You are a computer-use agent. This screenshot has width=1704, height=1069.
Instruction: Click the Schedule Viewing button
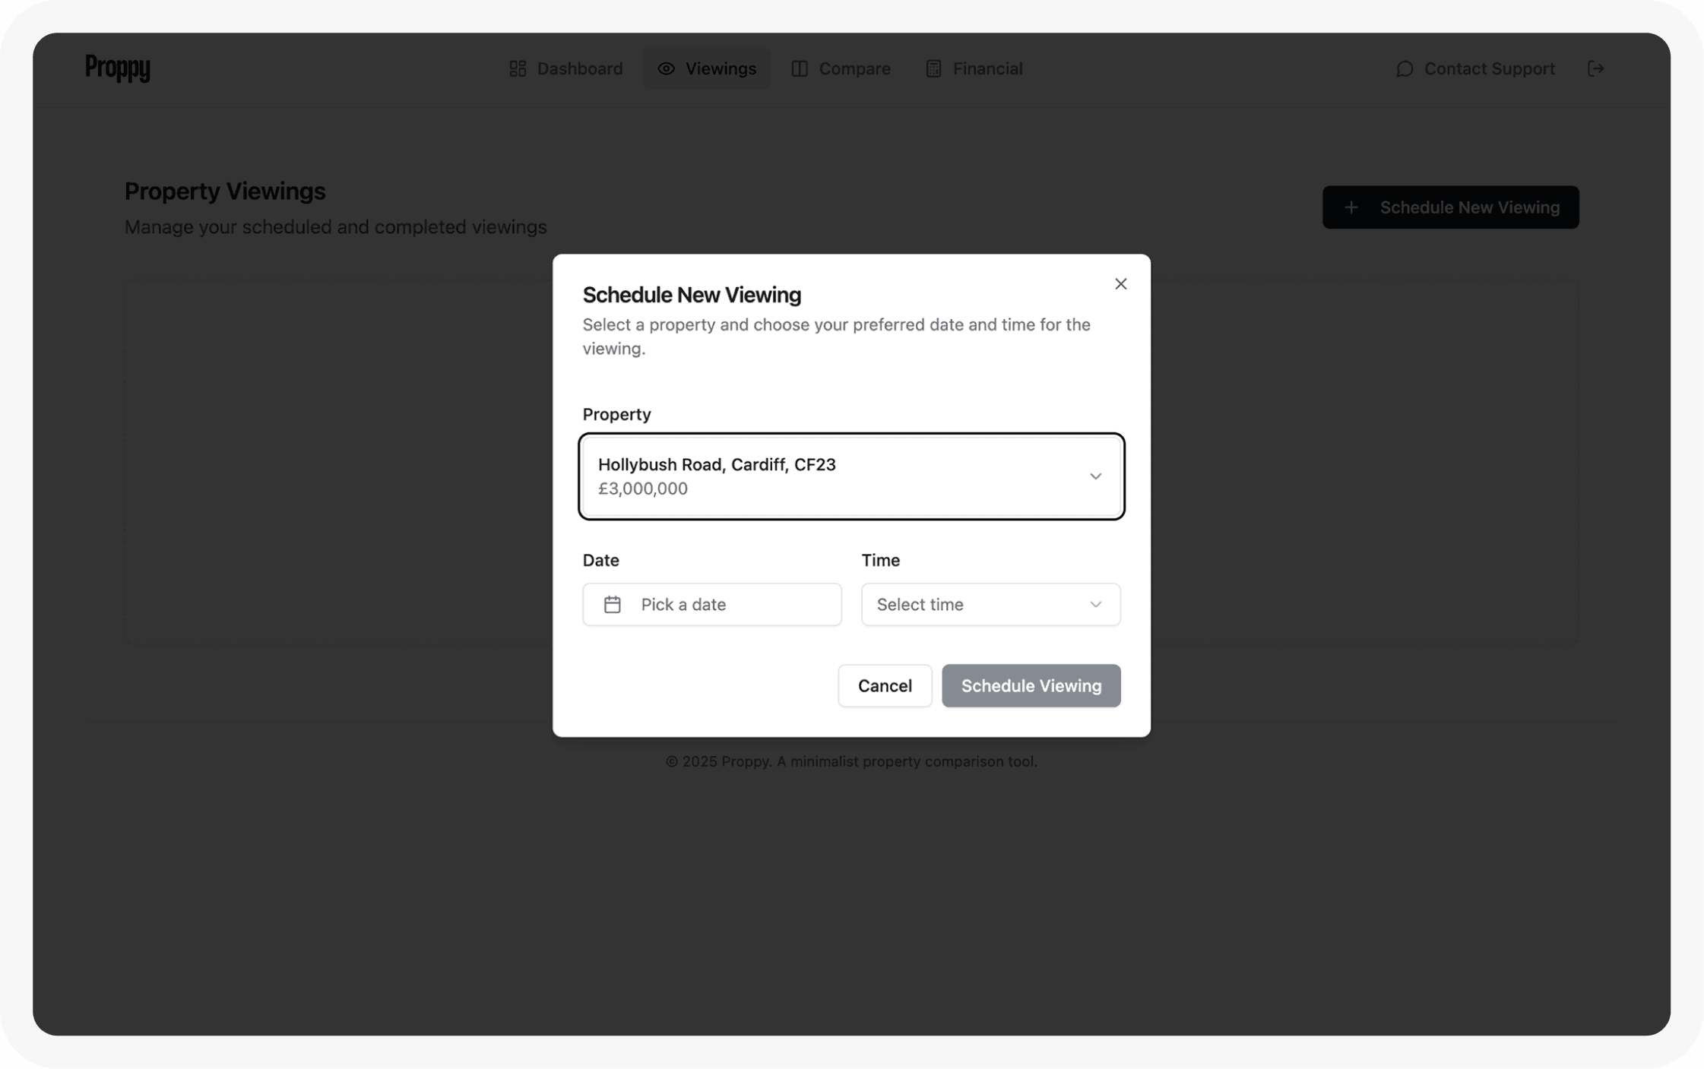pyautogui.click(x=1031, y=685)
